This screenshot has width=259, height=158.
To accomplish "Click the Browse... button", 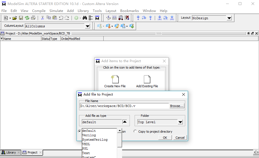I will click(x=177, y=106).
